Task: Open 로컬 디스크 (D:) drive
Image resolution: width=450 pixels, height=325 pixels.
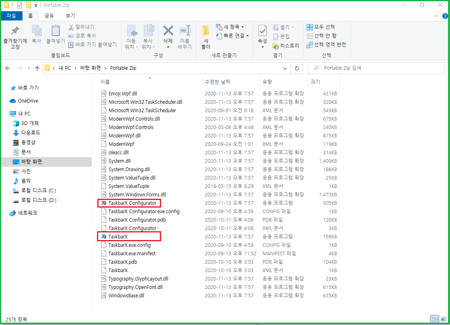Action: [x=34, y=200]
